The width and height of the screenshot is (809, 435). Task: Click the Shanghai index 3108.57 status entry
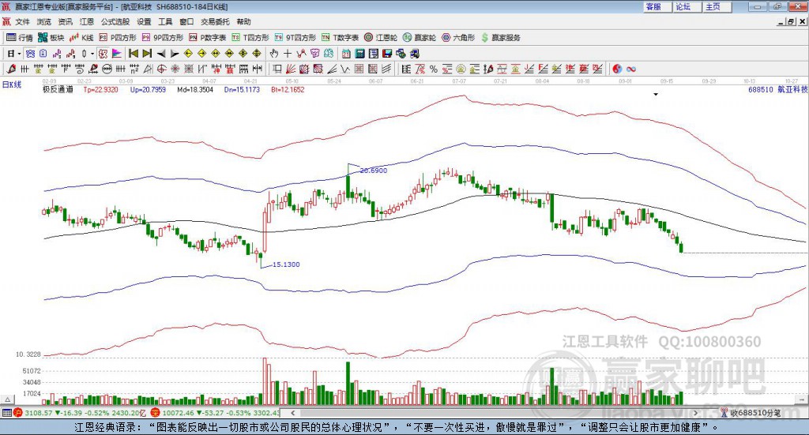[x=81, y=413]
